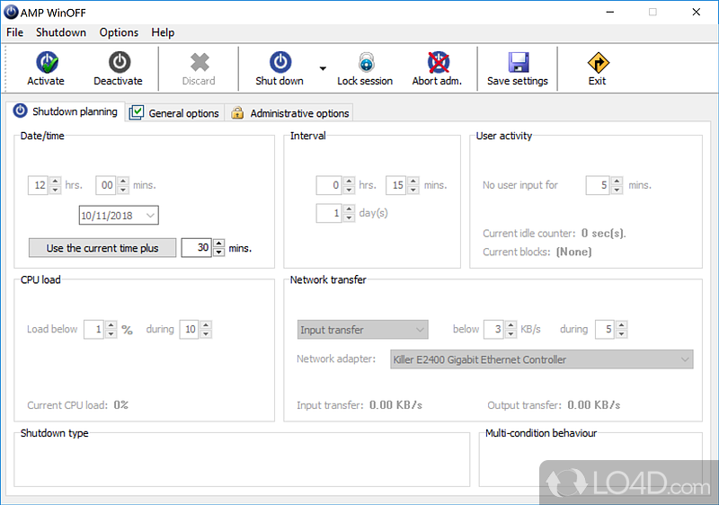719x505 pixels.
Task: Click the Exit toolbar icon
Action: (598, 63)
